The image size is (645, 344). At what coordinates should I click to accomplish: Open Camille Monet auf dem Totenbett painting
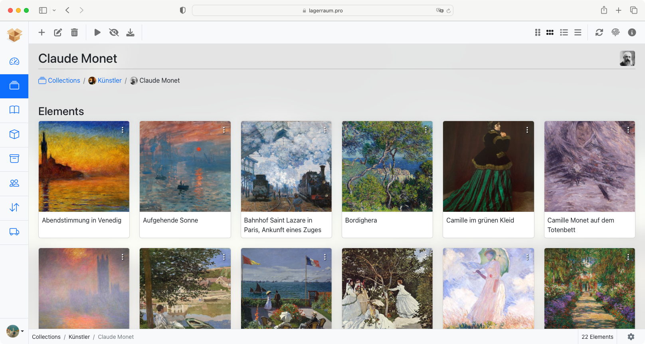(590, 166)
